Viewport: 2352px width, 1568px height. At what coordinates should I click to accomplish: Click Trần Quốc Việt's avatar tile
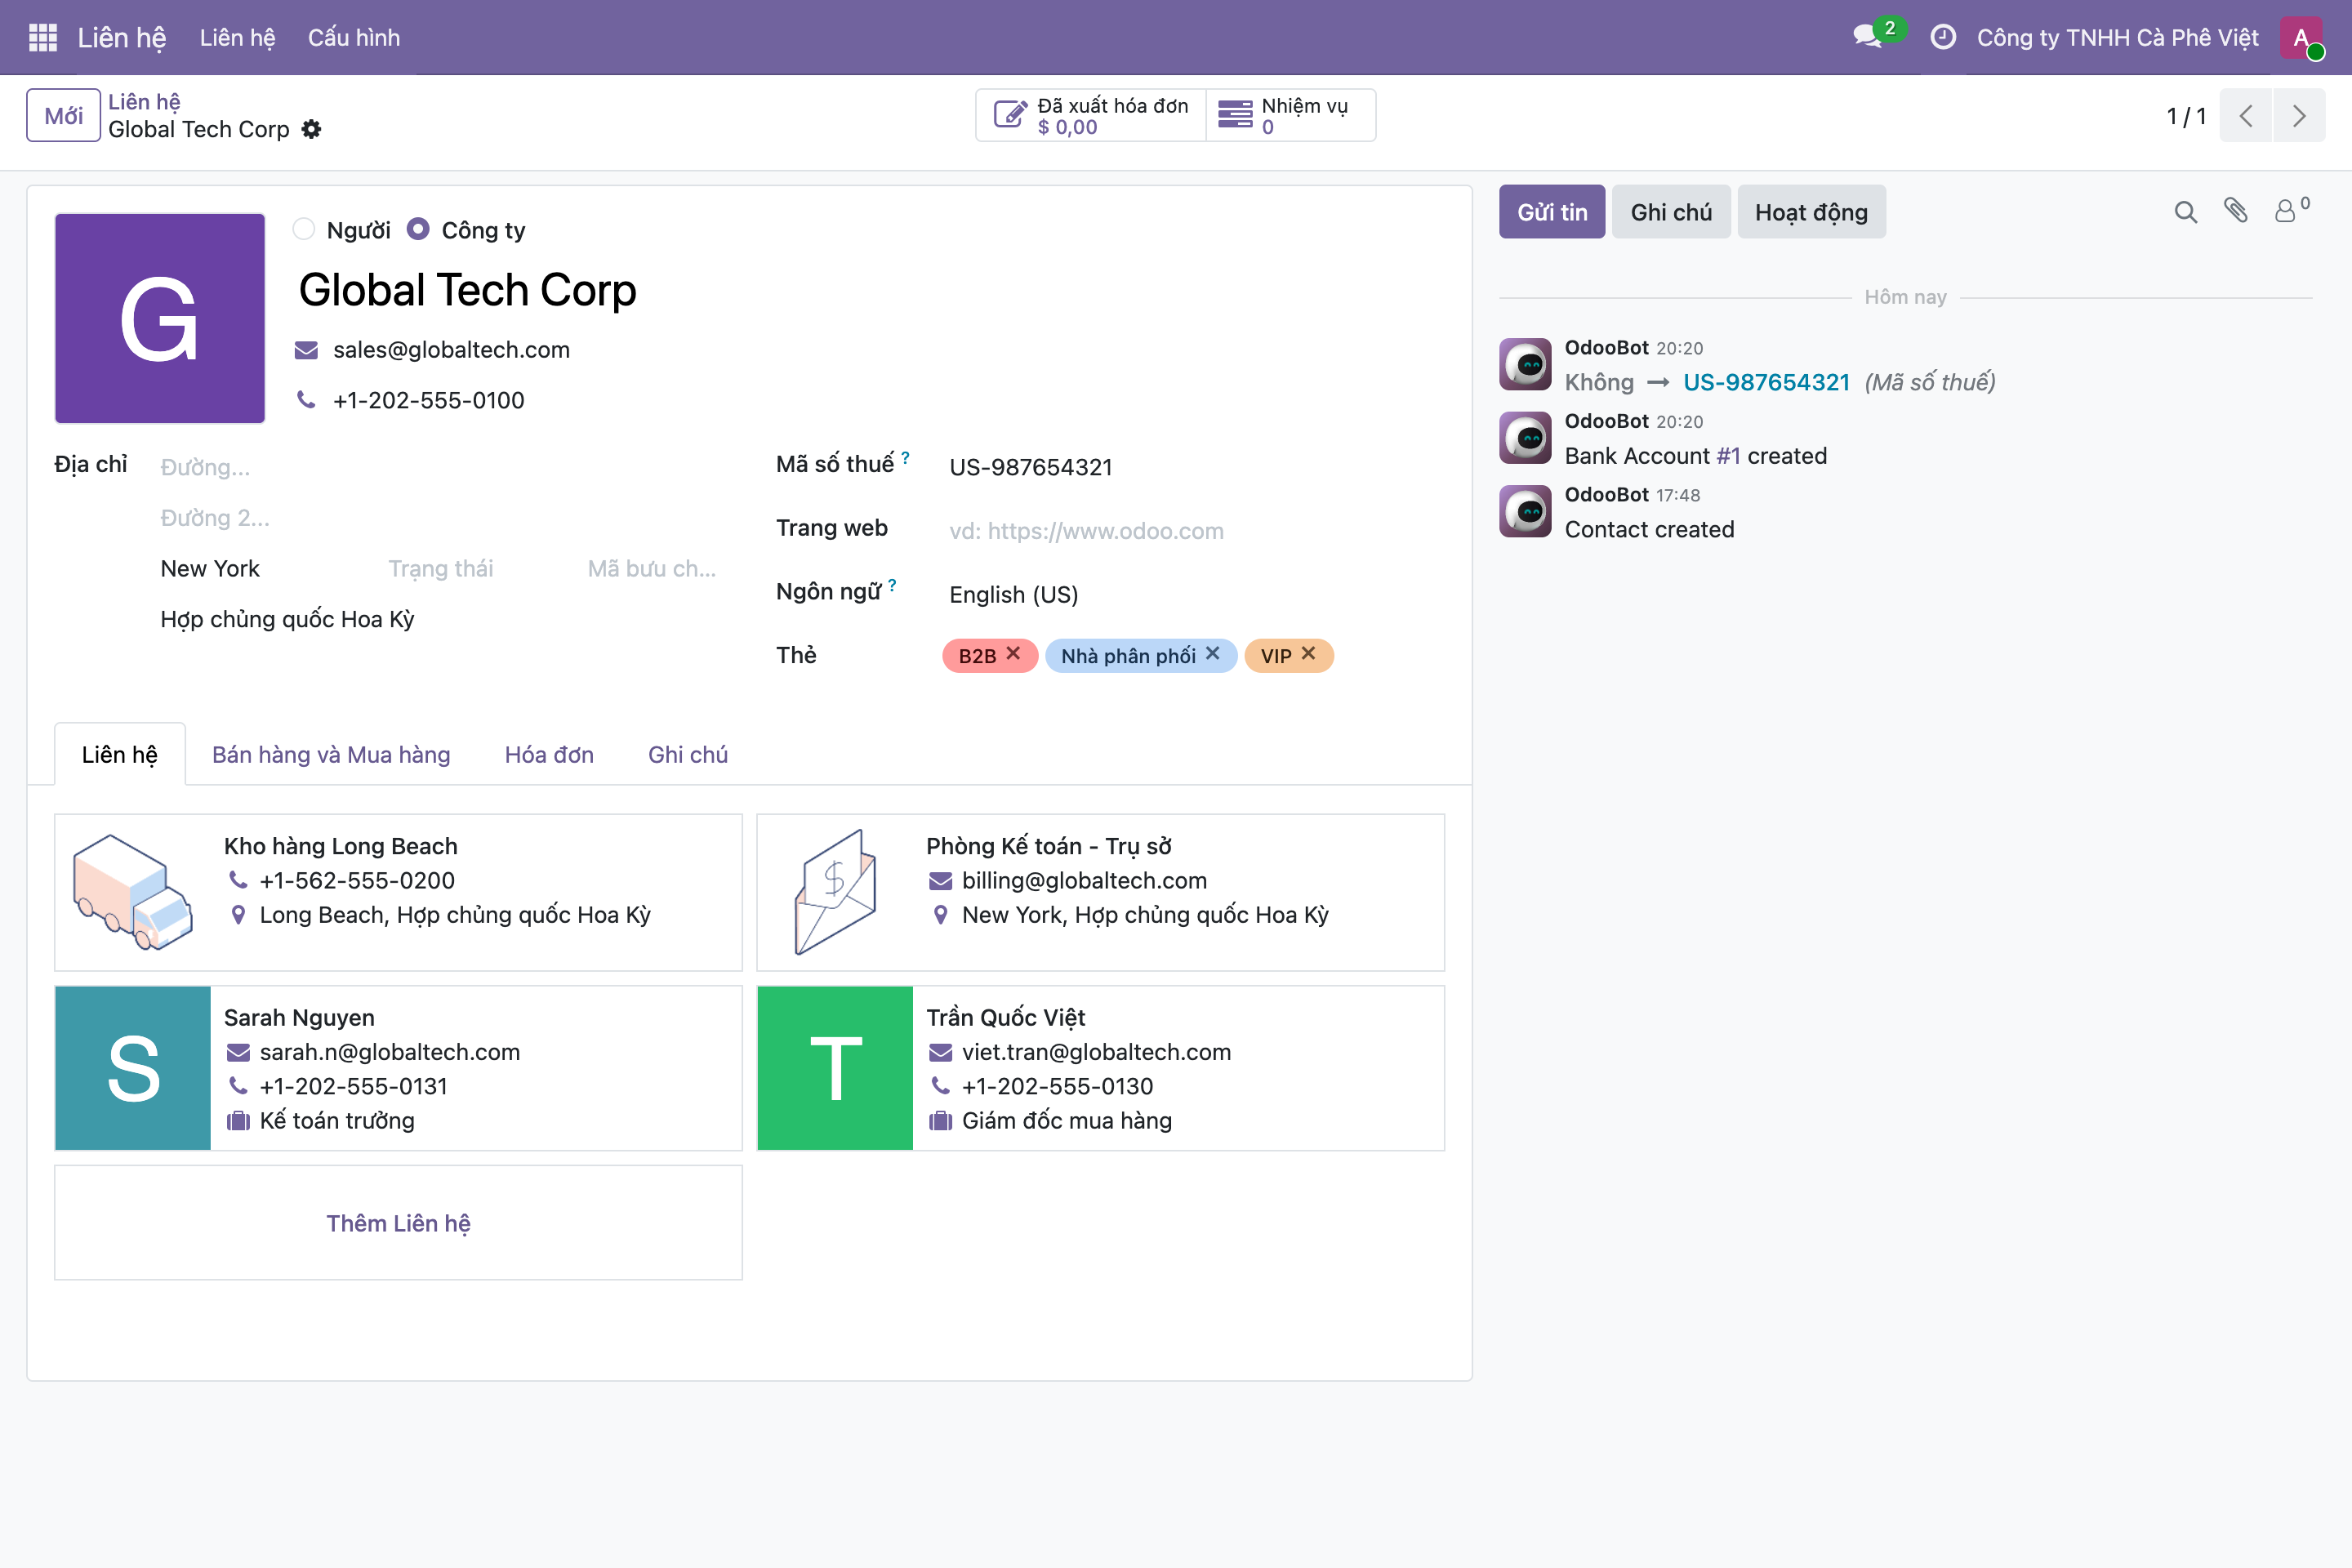pyautogui.click(x=835, y=1068)
